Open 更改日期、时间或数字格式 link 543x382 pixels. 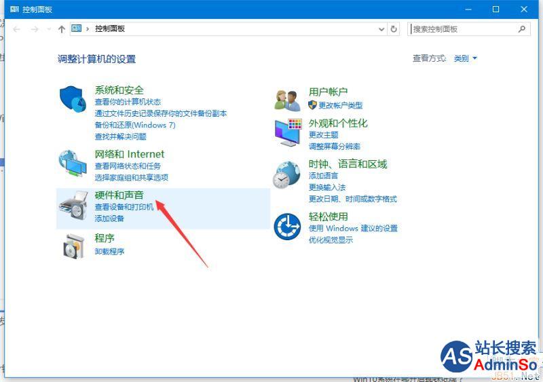pos(352,199)
